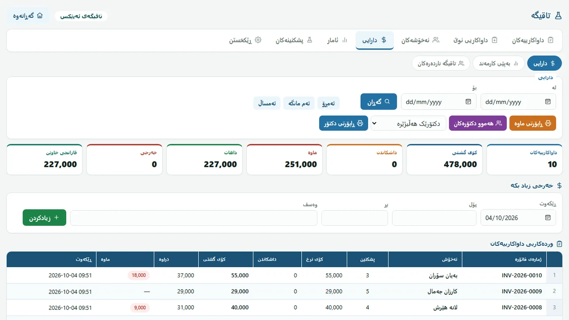Click patient name لانە هێرش
Viewport: 569px width, 320px height.
point(446,308)
